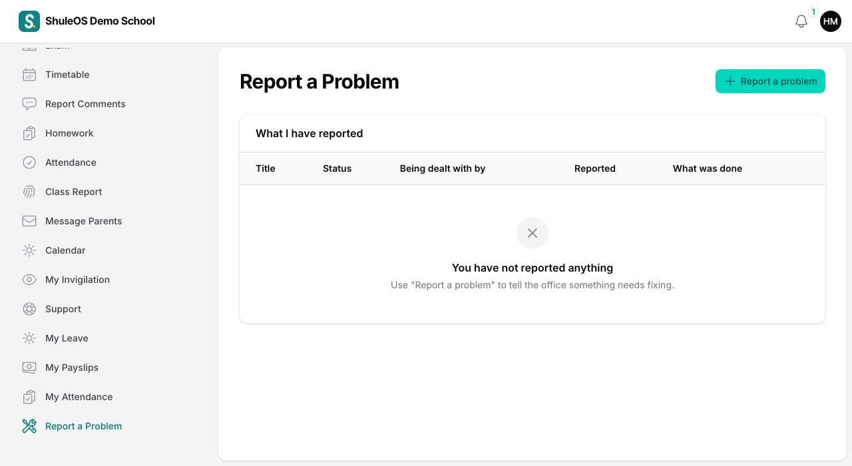Click the Status column header

(x=337, y=168)
